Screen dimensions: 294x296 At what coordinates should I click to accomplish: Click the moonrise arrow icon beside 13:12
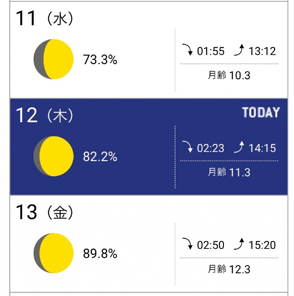(239, 50)
